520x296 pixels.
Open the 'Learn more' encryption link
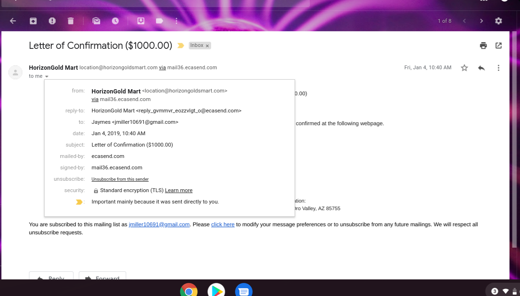coord(179,191)
